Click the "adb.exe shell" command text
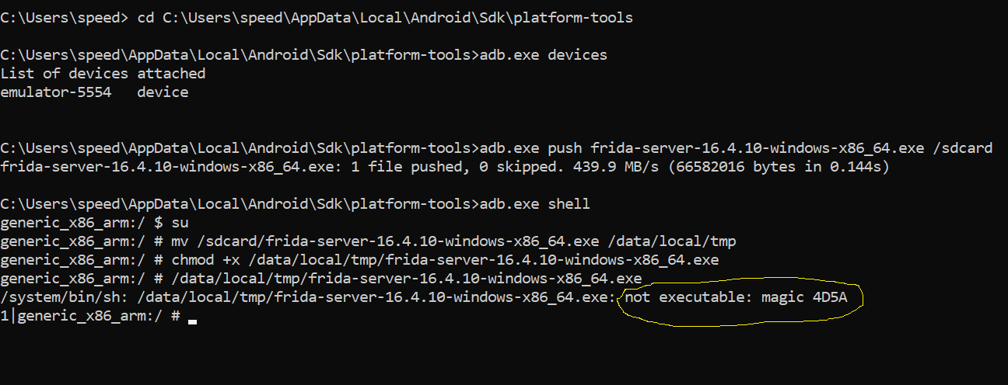The image size is (1008, 385). click(x=535, y=204)
